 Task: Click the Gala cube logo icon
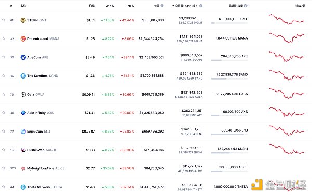tap(23, 94)
